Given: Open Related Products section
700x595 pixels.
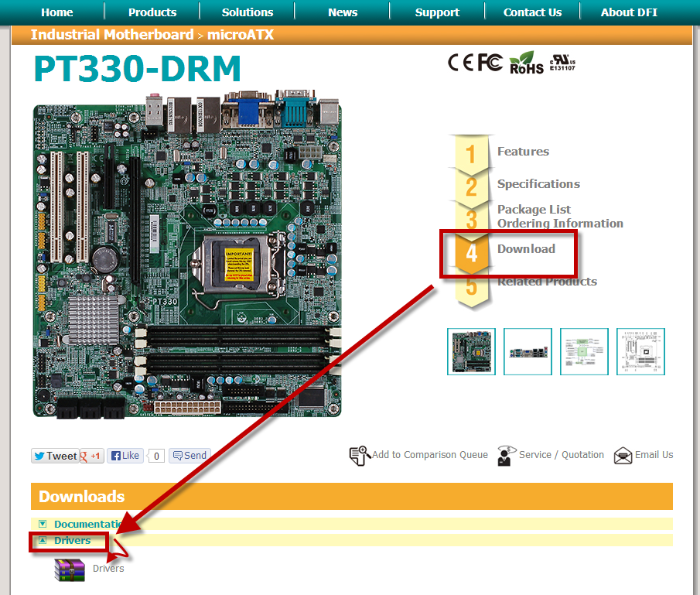Looking at the screenshot, I should pyautogui.click(x=548, y=282).
